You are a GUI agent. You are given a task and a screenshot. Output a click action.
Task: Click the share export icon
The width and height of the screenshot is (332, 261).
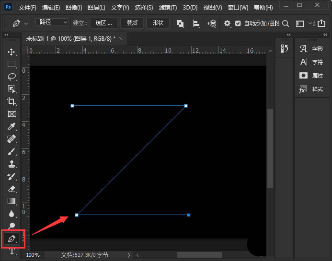pyautogui.click(x=321, y=23)
